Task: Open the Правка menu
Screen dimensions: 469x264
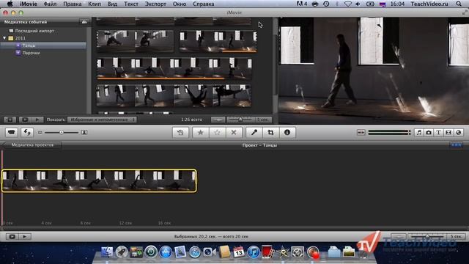Action: [x=72, y=4]
